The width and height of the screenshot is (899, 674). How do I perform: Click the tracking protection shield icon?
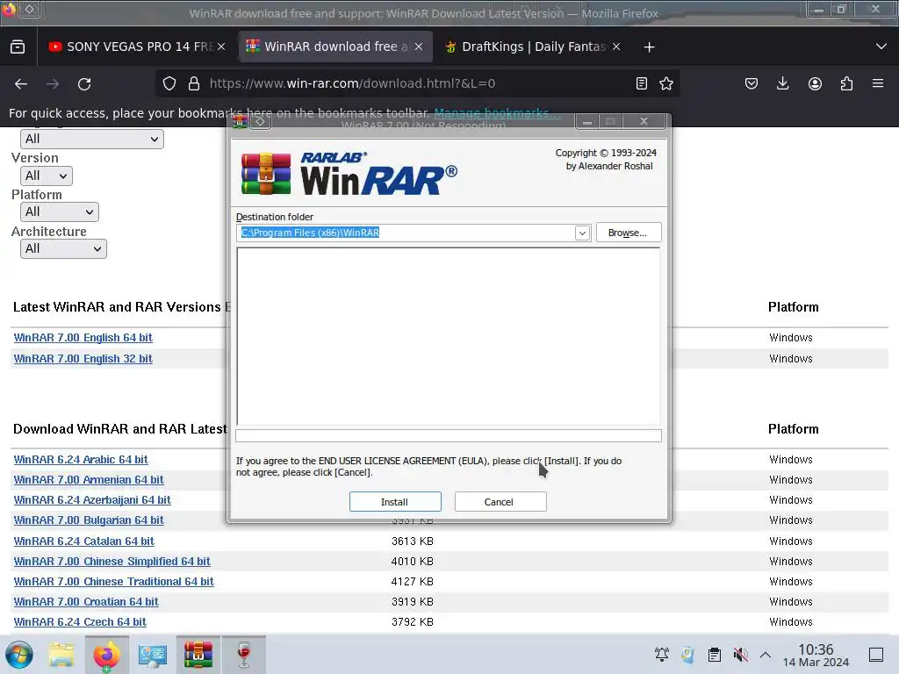(x=169, y=83)
